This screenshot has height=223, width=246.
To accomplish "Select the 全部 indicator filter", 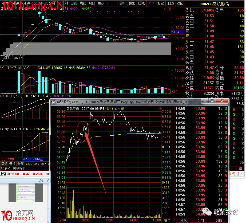I will coord(20,164).
